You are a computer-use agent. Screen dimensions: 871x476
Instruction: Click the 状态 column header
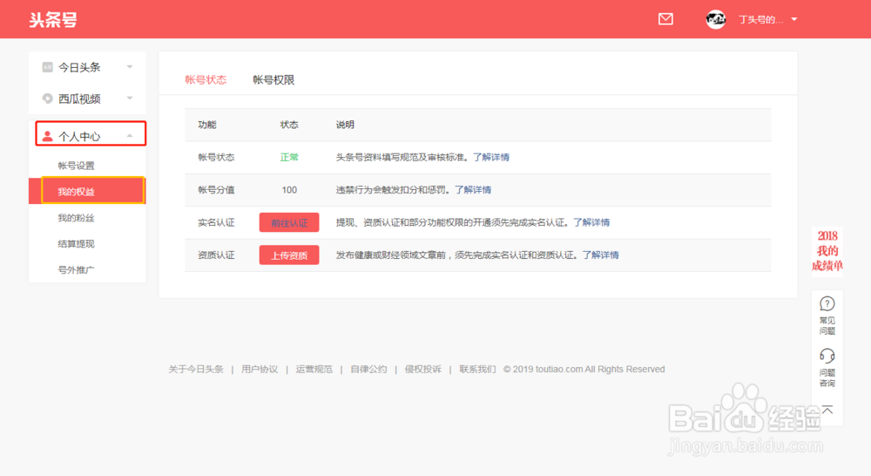click(x=289, y=126)
